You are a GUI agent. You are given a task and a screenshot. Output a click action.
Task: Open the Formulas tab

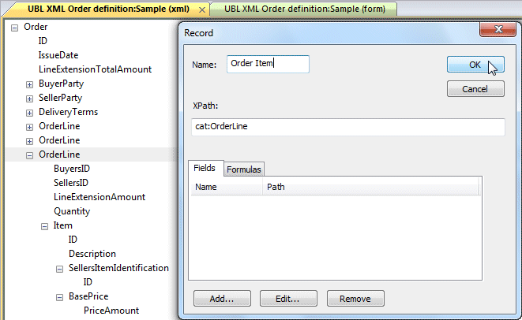click(244, 169)
